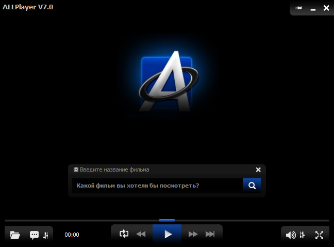Toggle the repeat playback mode
The height and width of the screenshot is (247, 334).
click(124, 234)
